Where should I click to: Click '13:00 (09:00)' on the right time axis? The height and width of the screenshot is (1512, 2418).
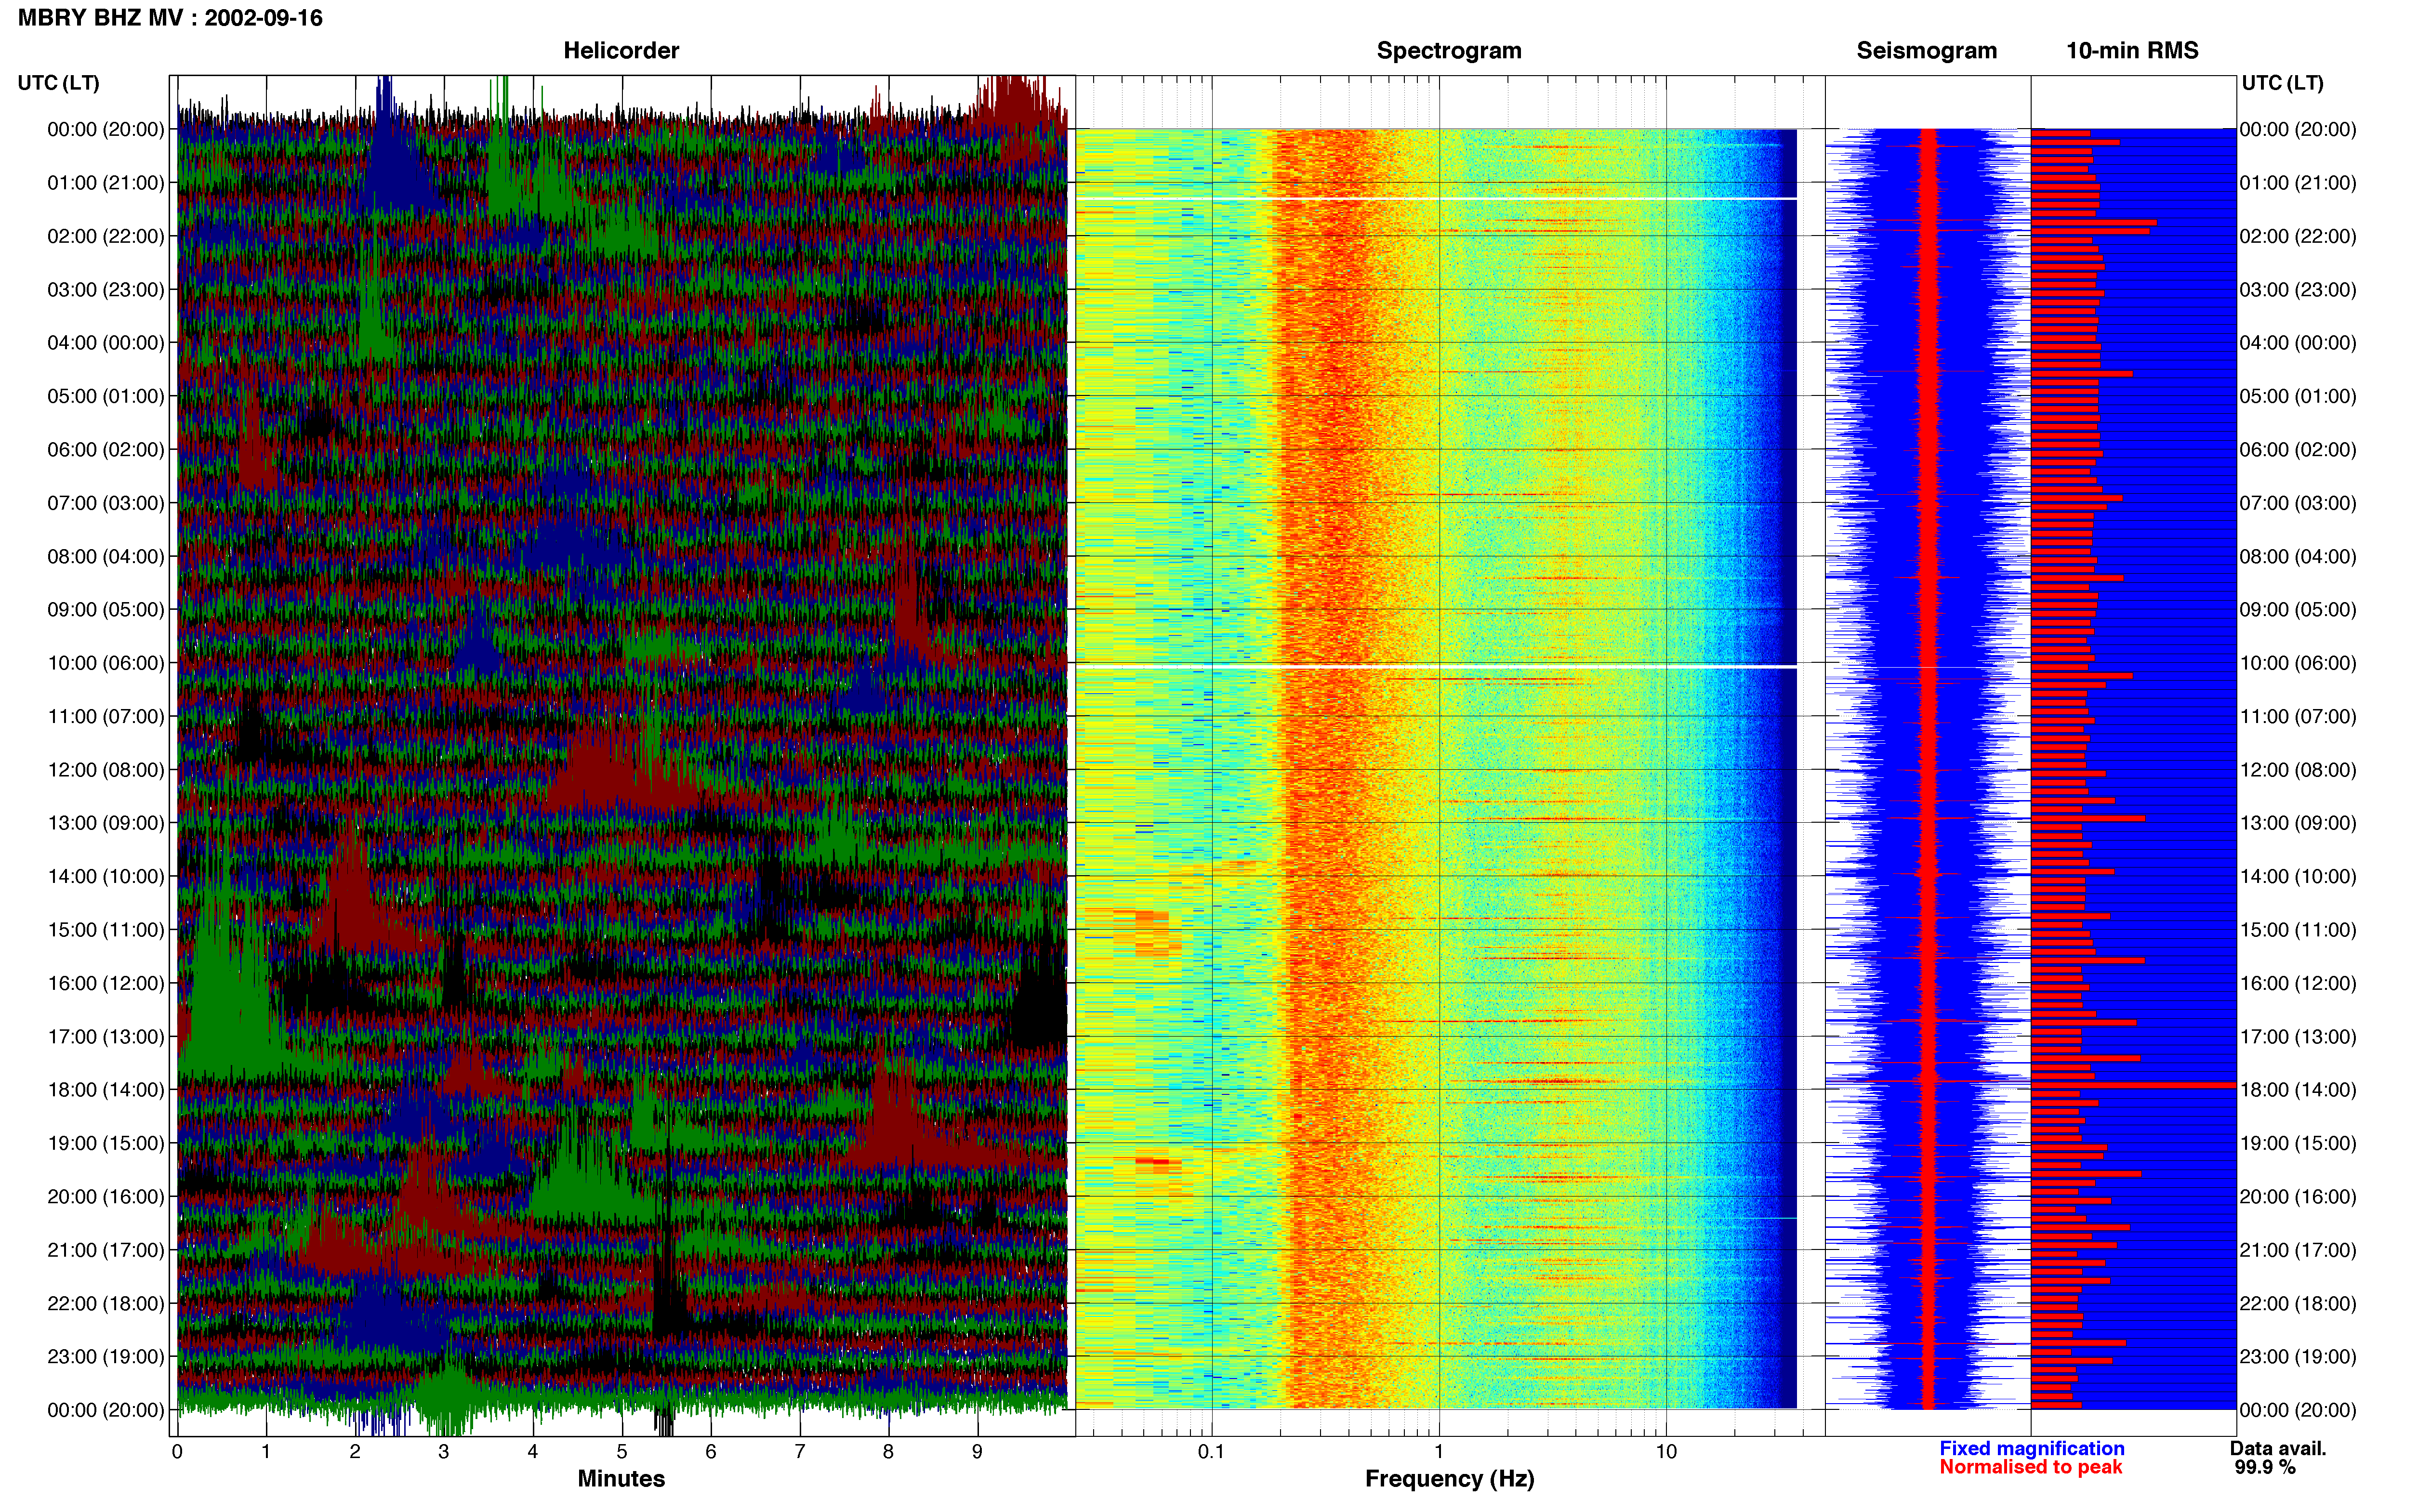[x=2298, y=823]
